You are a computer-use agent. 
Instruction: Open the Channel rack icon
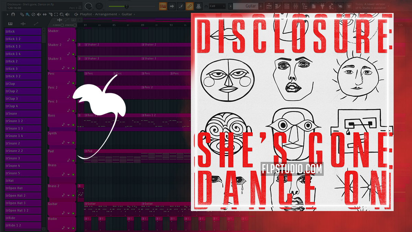click(286, 5)
